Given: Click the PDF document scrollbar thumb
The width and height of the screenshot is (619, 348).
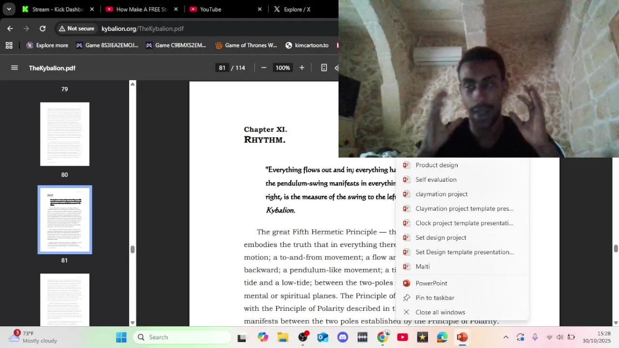Looking at the screenshot, I should pos(616,248).
